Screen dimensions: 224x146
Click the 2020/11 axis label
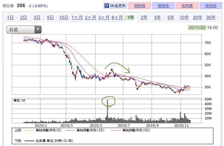coord(181,126)
